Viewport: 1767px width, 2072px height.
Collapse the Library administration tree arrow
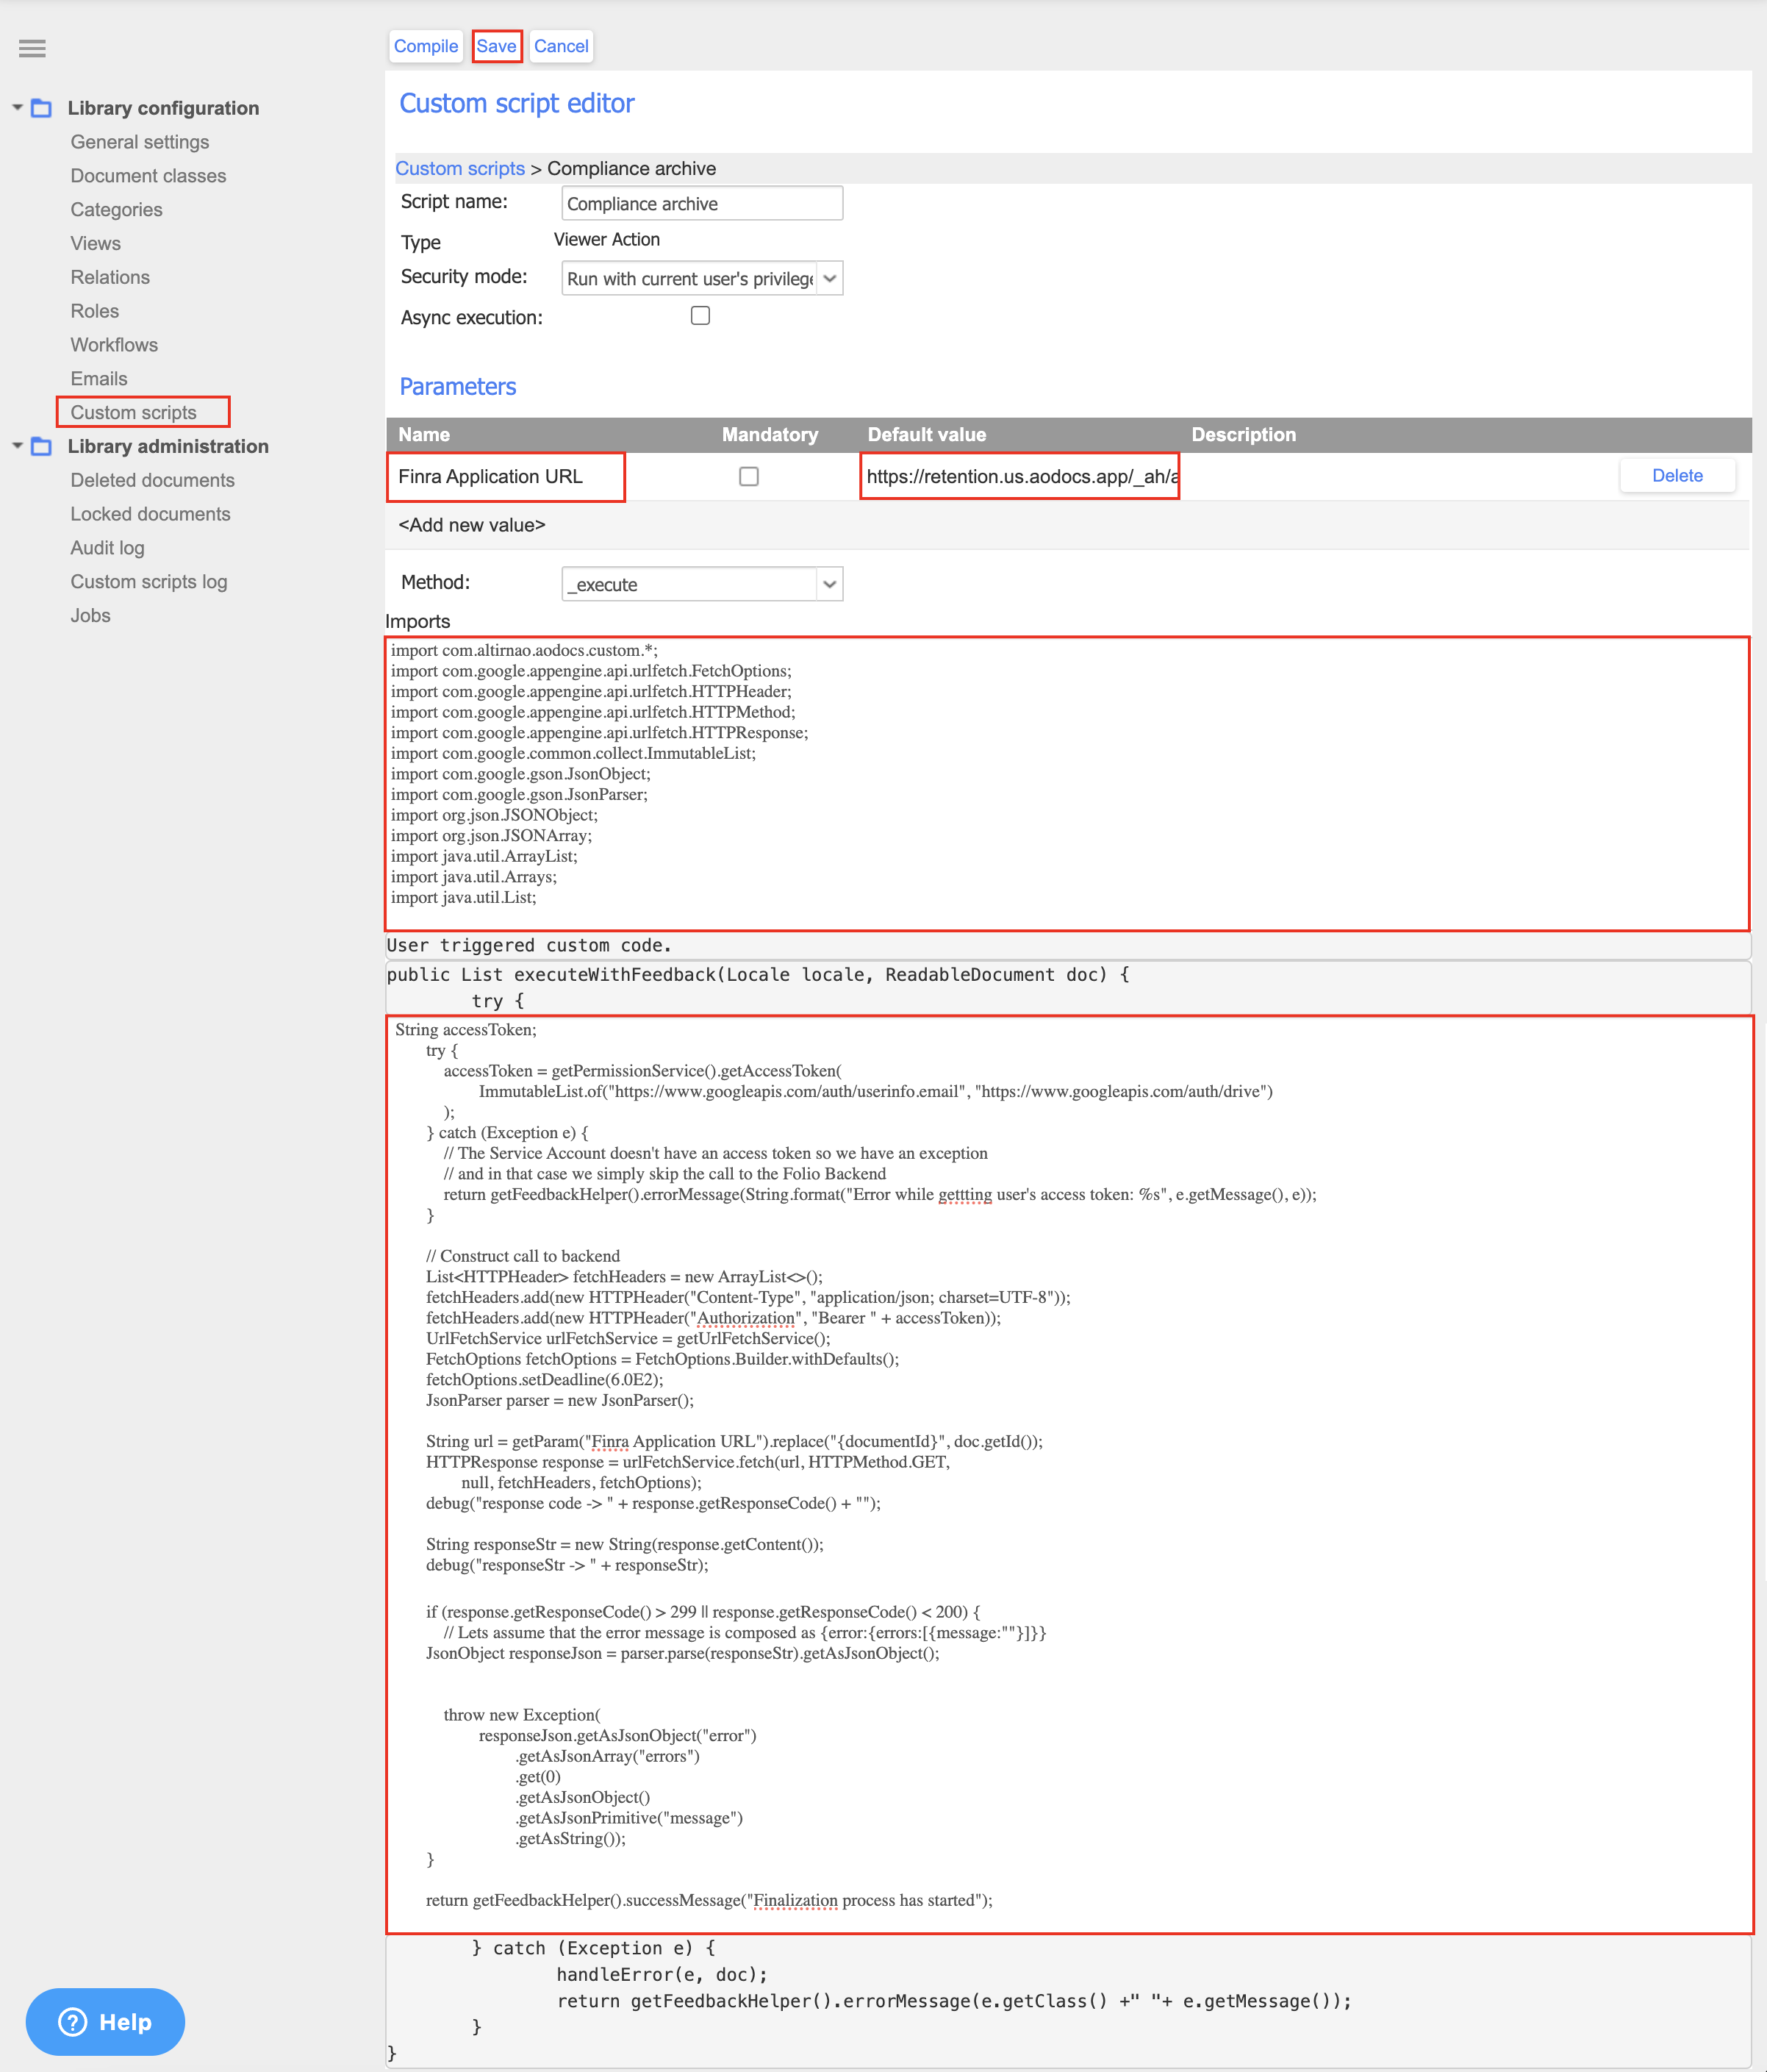tap(17, 445)
